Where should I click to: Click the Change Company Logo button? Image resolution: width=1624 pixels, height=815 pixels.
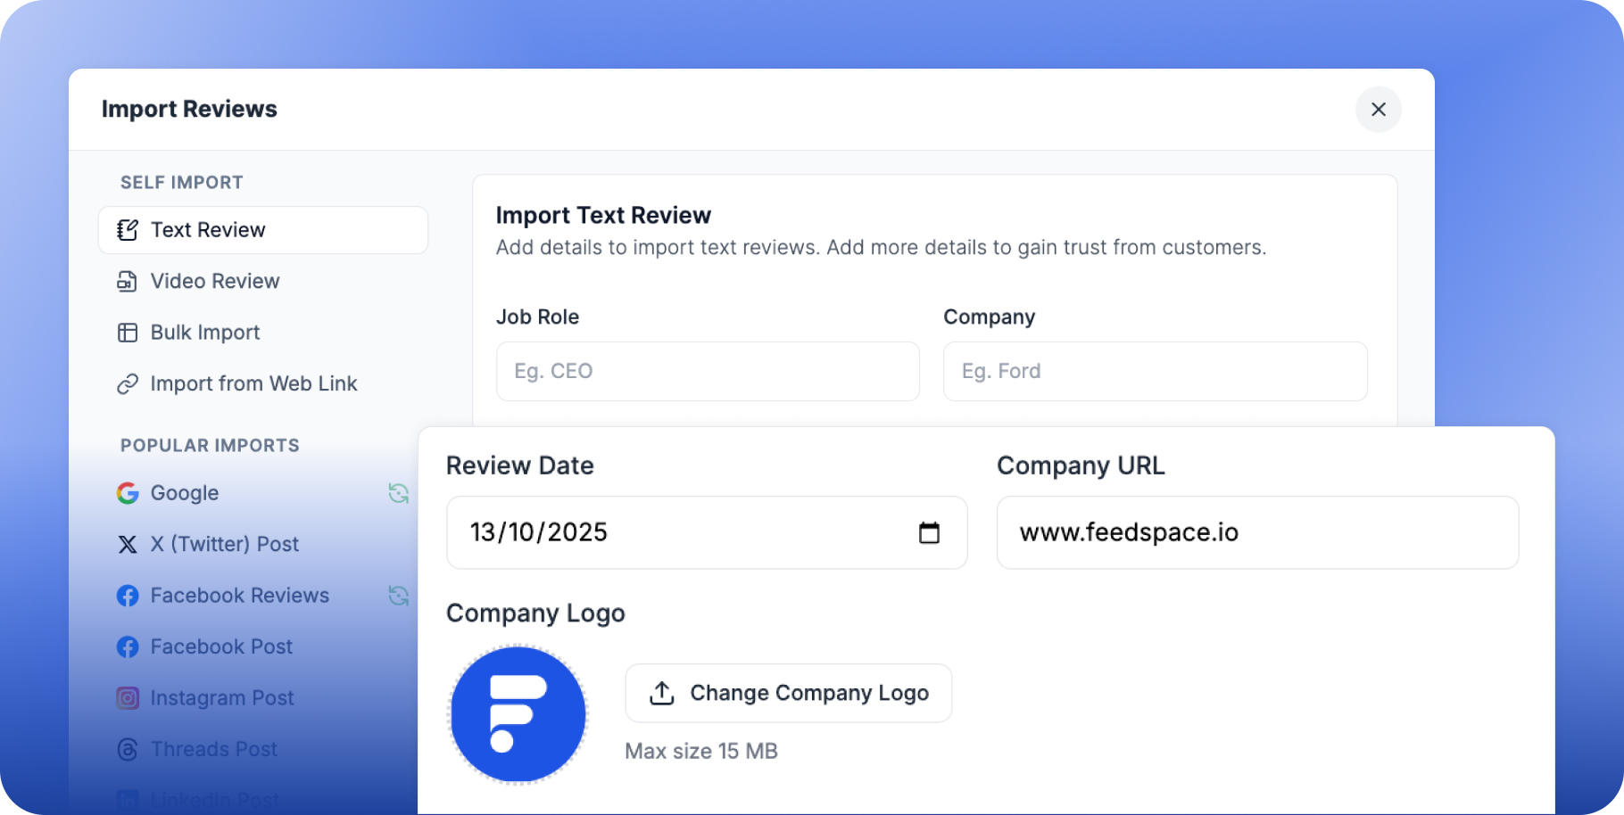point(788,693)
